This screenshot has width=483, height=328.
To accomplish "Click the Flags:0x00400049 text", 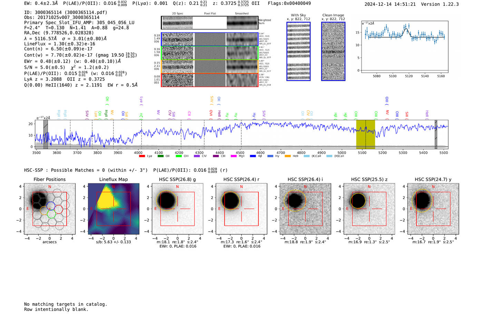I will 289,3.
